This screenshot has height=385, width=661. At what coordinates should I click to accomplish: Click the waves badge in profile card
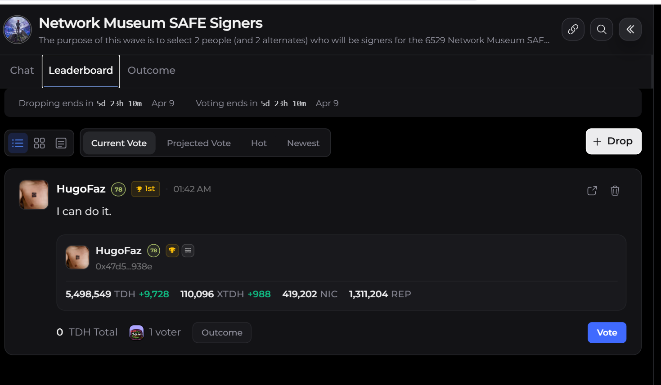pos(188,251)
